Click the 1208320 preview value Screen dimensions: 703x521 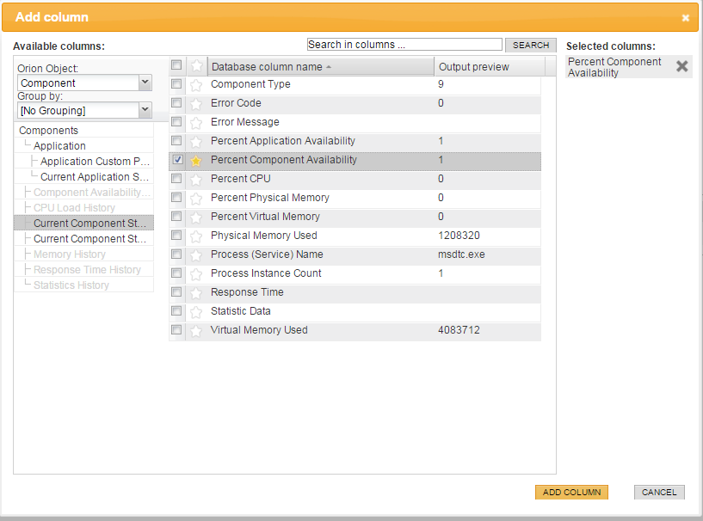pos(459,236)
